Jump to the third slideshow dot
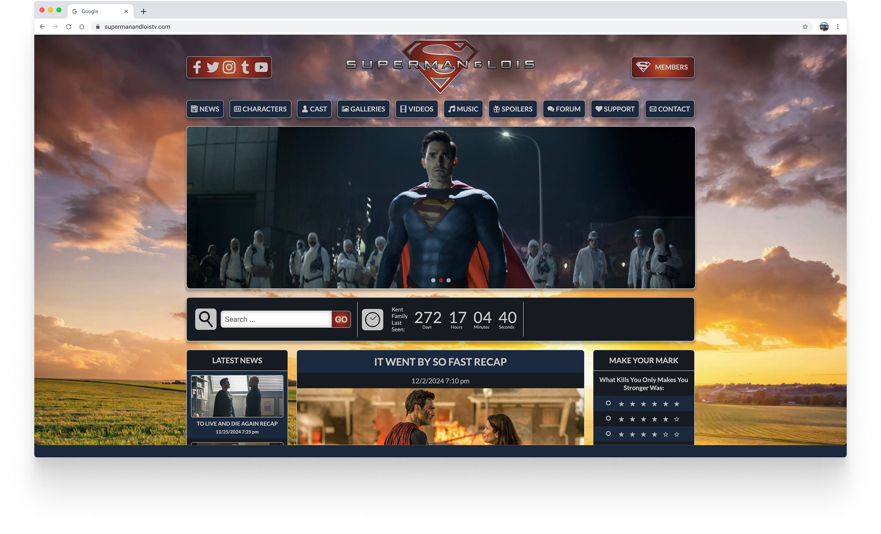881x534 pixels. pos(449,280)
